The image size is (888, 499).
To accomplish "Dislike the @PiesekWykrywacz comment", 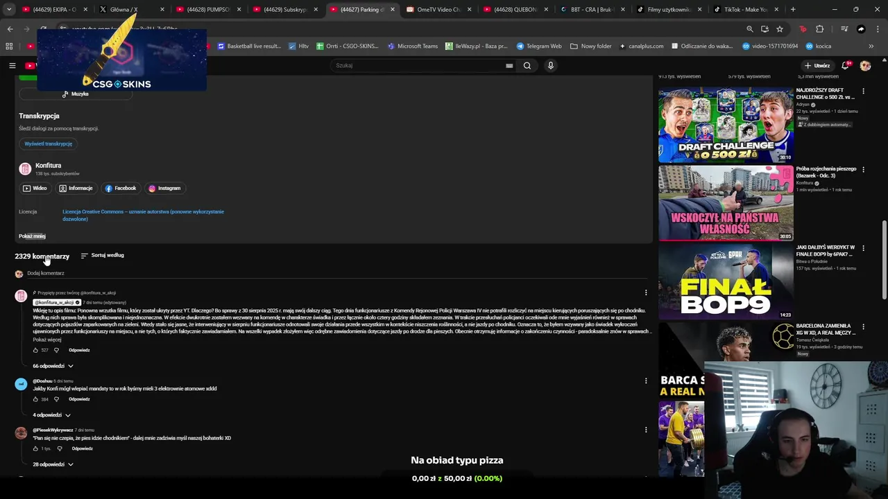I will point(59,448).
